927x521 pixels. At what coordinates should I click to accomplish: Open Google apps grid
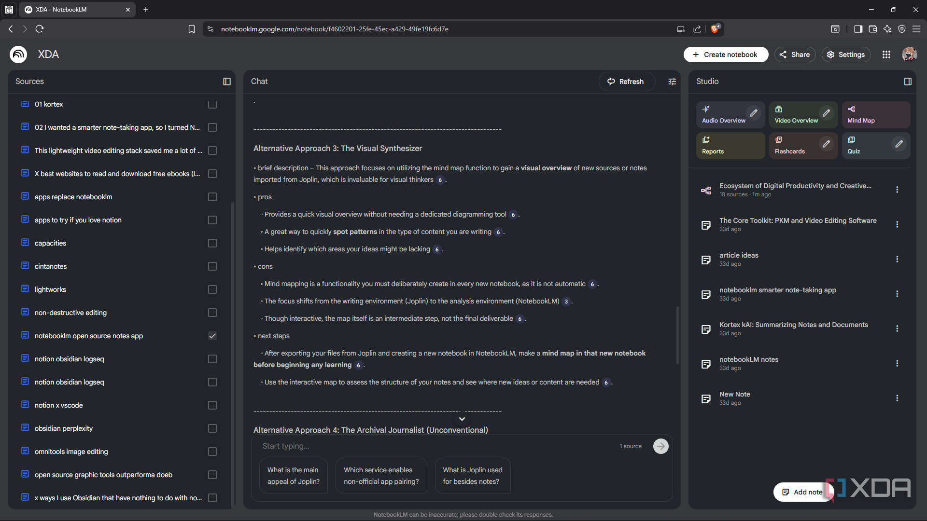click(886, 55)
